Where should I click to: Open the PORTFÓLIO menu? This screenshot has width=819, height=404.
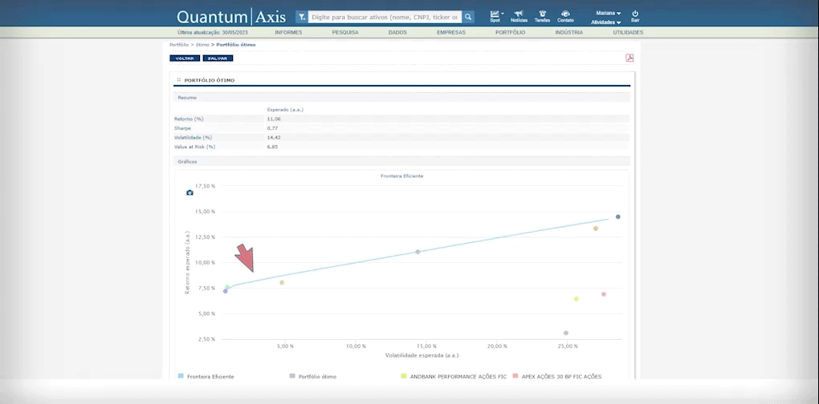pyautogui.click(x=510, y=33)
